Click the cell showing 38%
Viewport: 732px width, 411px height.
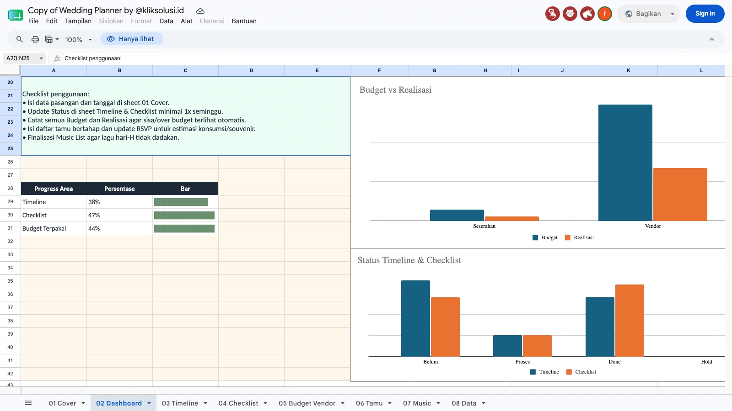click(x=119, y=202)
